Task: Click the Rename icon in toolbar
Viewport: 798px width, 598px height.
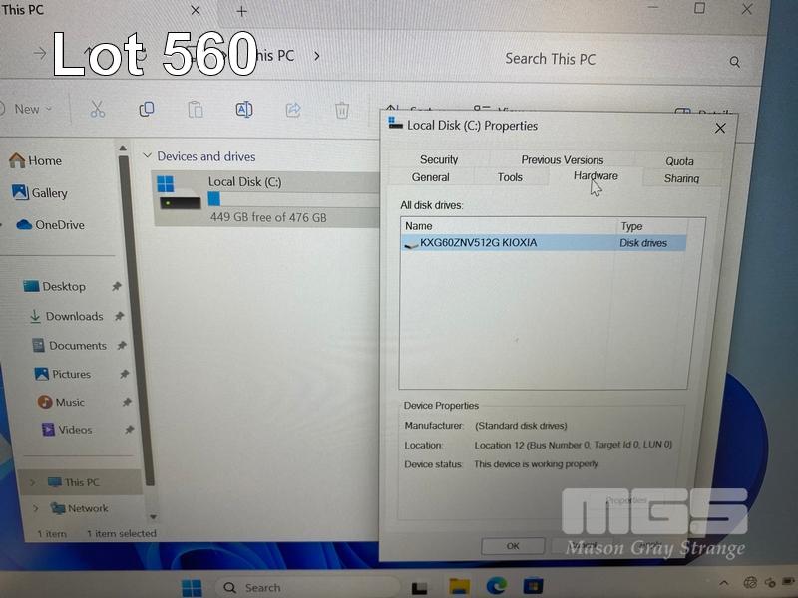Action: coord(243,110)
